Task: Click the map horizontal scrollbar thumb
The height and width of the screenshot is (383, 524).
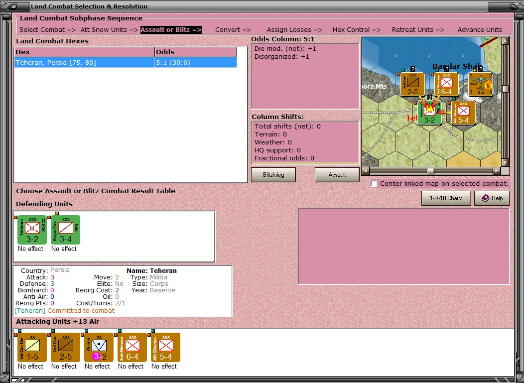Action: tap(430, 171)
